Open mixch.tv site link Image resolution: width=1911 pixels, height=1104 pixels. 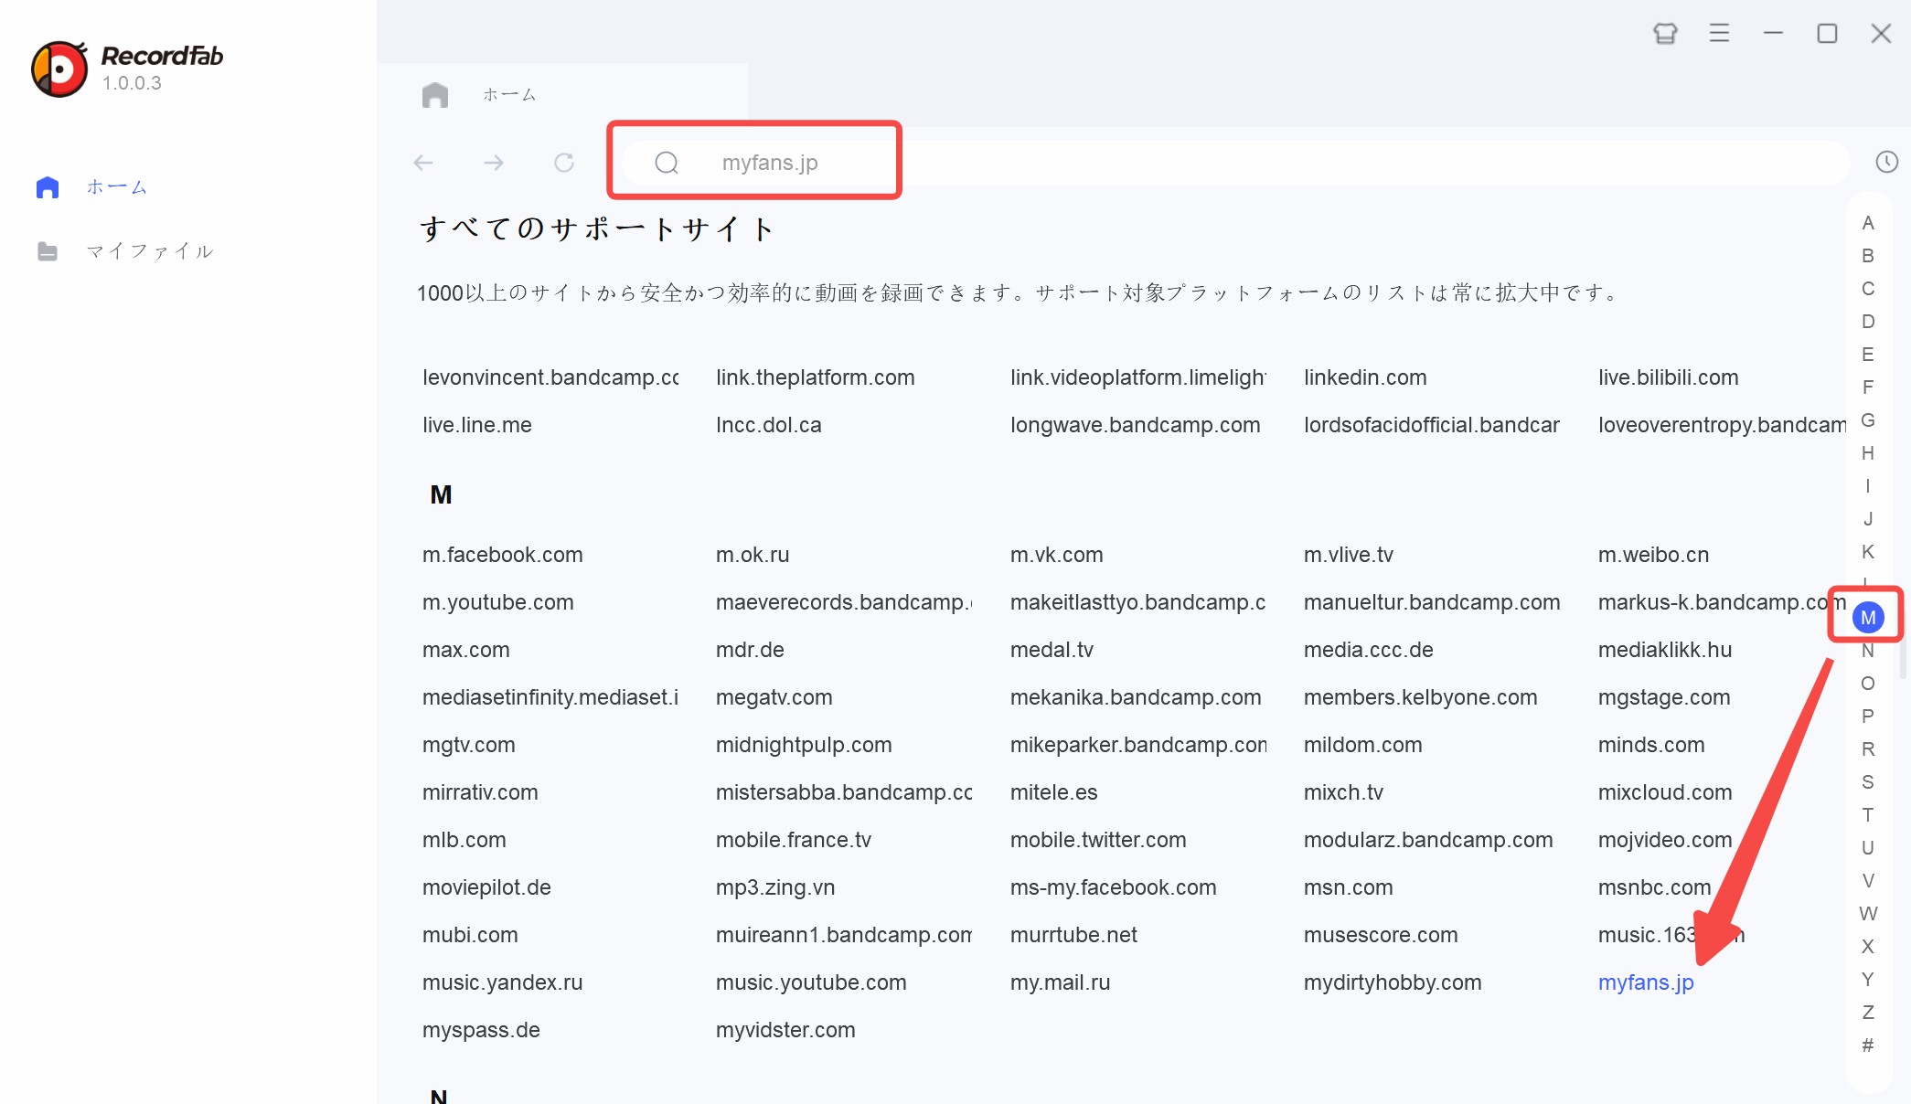(1343, 792)
